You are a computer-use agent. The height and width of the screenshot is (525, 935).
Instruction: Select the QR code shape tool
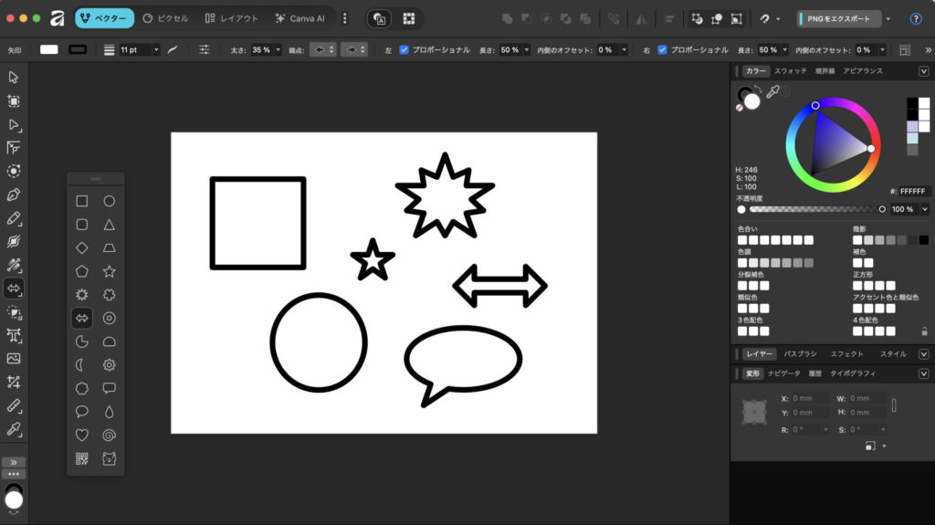pos(82,458)
